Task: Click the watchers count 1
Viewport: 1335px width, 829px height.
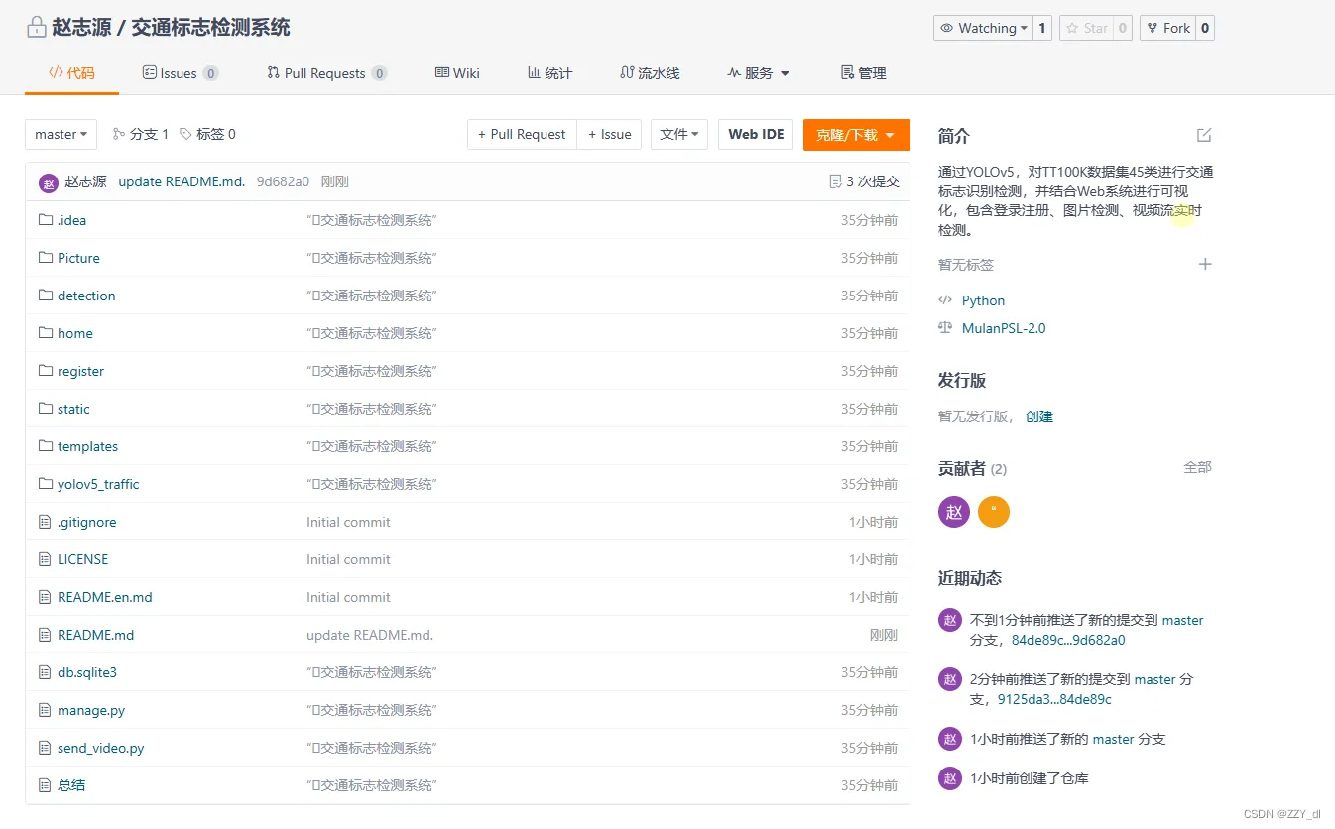Action: tap(1042, 28)
